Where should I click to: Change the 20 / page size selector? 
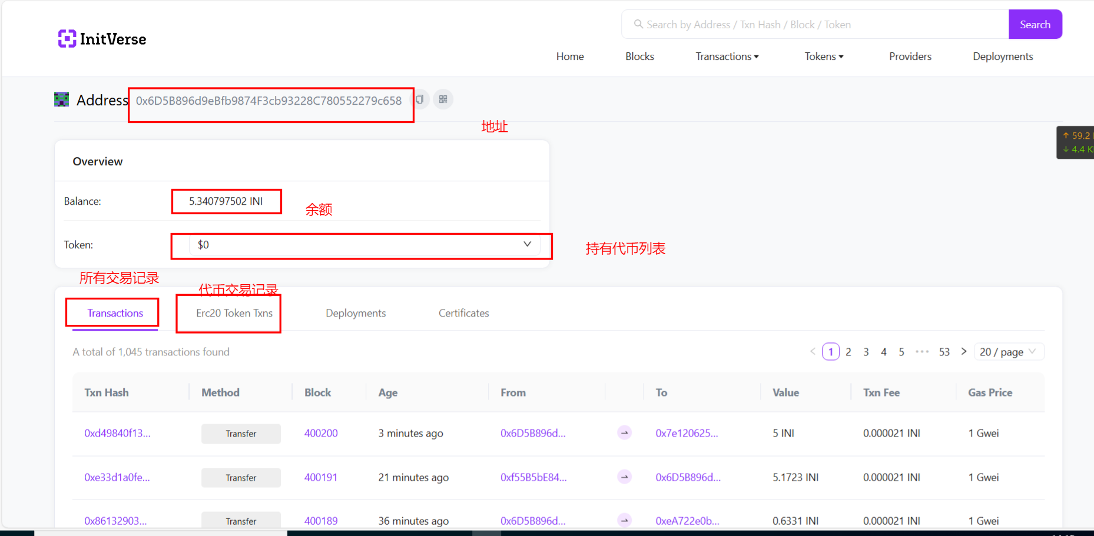pyautogui.click(x=1009, y=352)
